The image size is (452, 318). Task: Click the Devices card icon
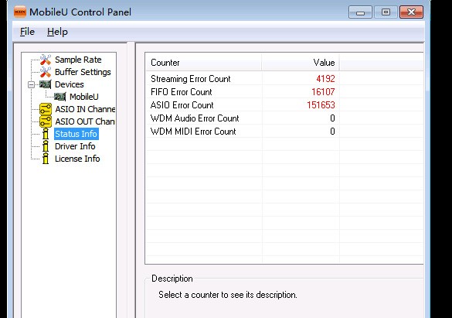(46, 84)
